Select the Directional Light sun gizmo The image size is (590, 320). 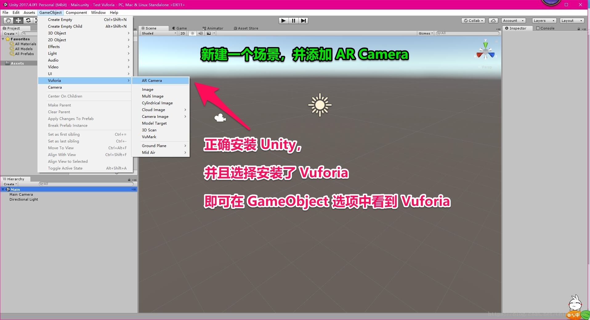[320, 105]
